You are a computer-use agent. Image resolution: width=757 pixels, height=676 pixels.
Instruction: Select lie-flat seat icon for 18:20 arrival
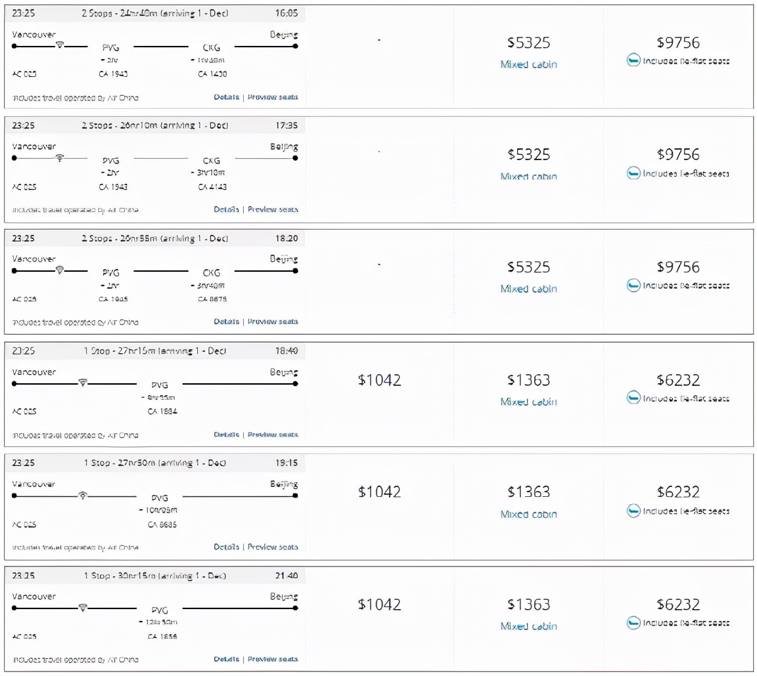633,286
